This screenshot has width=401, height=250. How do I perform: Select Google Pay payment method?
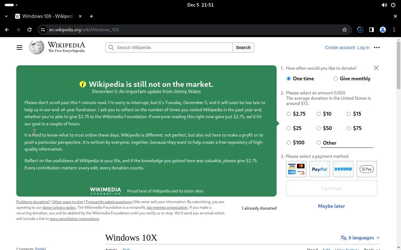367,169
